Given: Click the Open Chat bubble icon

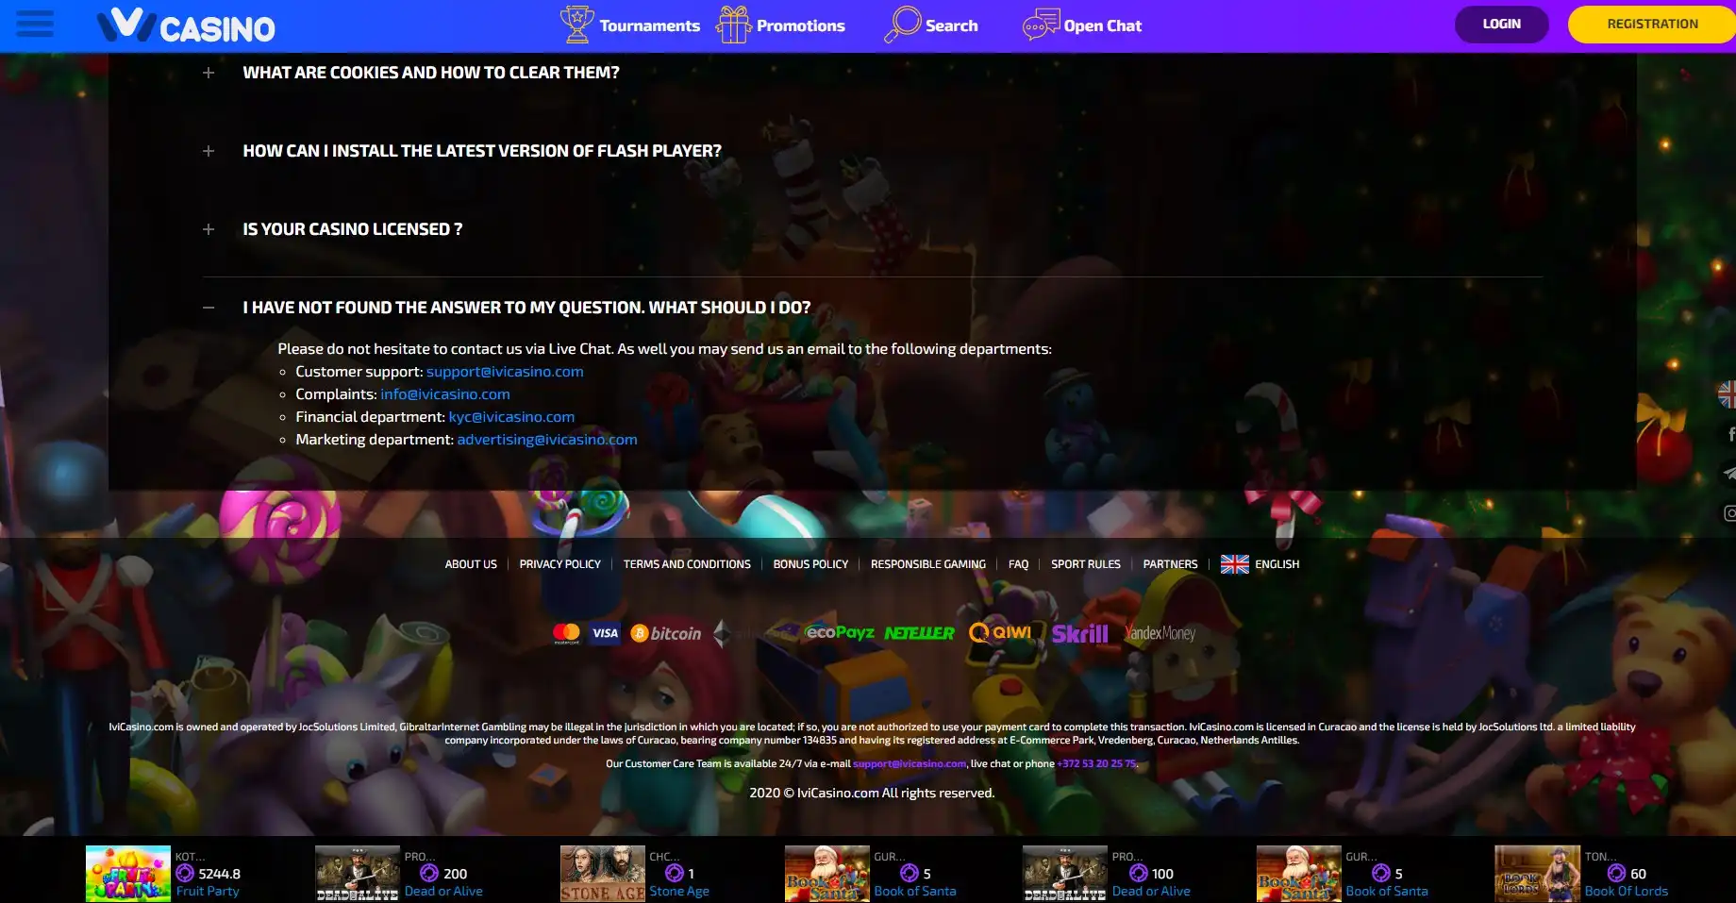Looking at the screenshot, I should (1041, 25).
